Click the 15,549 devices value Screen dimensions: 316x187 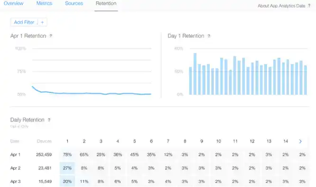coord(45,182)
